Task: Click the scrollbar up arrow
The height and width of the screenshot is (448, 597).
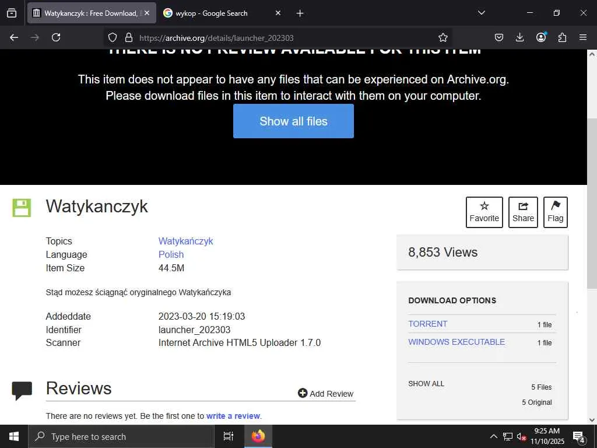Action: [592, 54]
